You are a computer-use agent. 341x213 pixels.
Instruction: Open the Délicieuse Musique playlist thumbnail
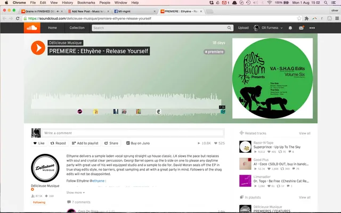click(x=245, y=209)
